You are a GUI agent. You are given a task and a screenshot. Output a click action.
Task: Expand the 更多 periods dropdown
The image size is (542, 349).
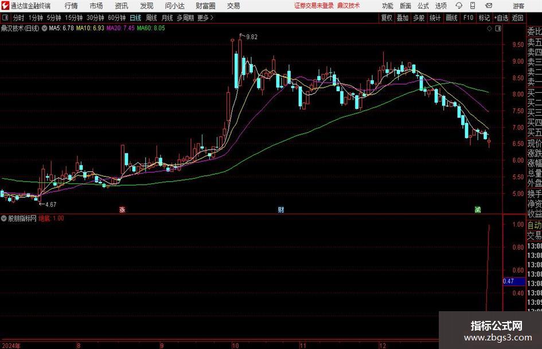click(205, 18)
